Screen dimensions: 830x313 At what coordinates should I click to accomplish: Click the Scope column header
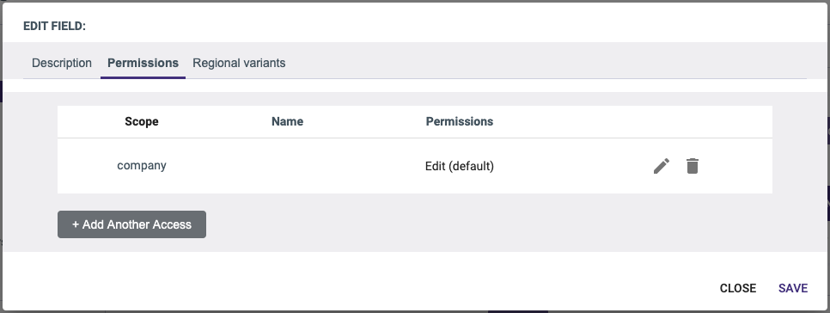(x=141, y=121)
